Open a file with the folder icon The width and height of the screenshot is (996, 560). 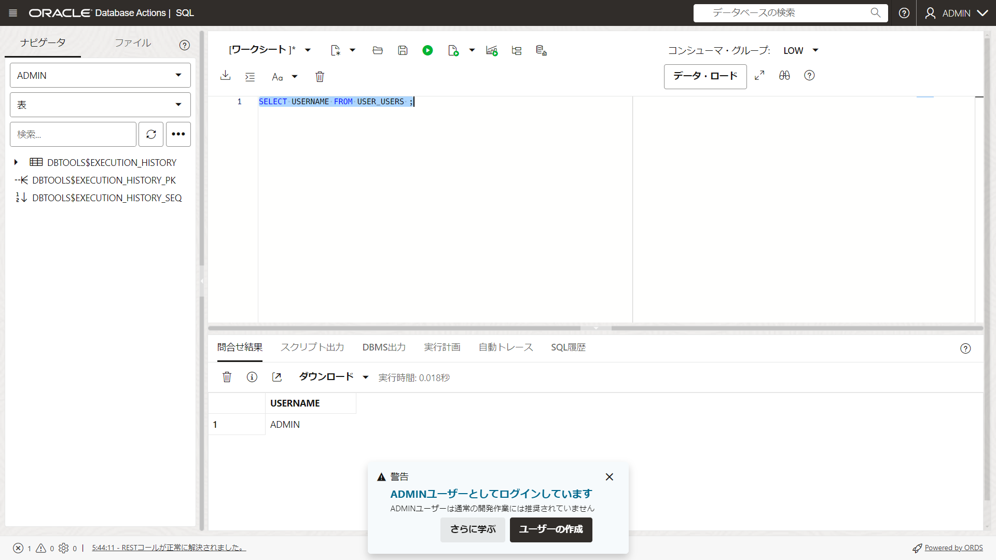click(377, 50)
